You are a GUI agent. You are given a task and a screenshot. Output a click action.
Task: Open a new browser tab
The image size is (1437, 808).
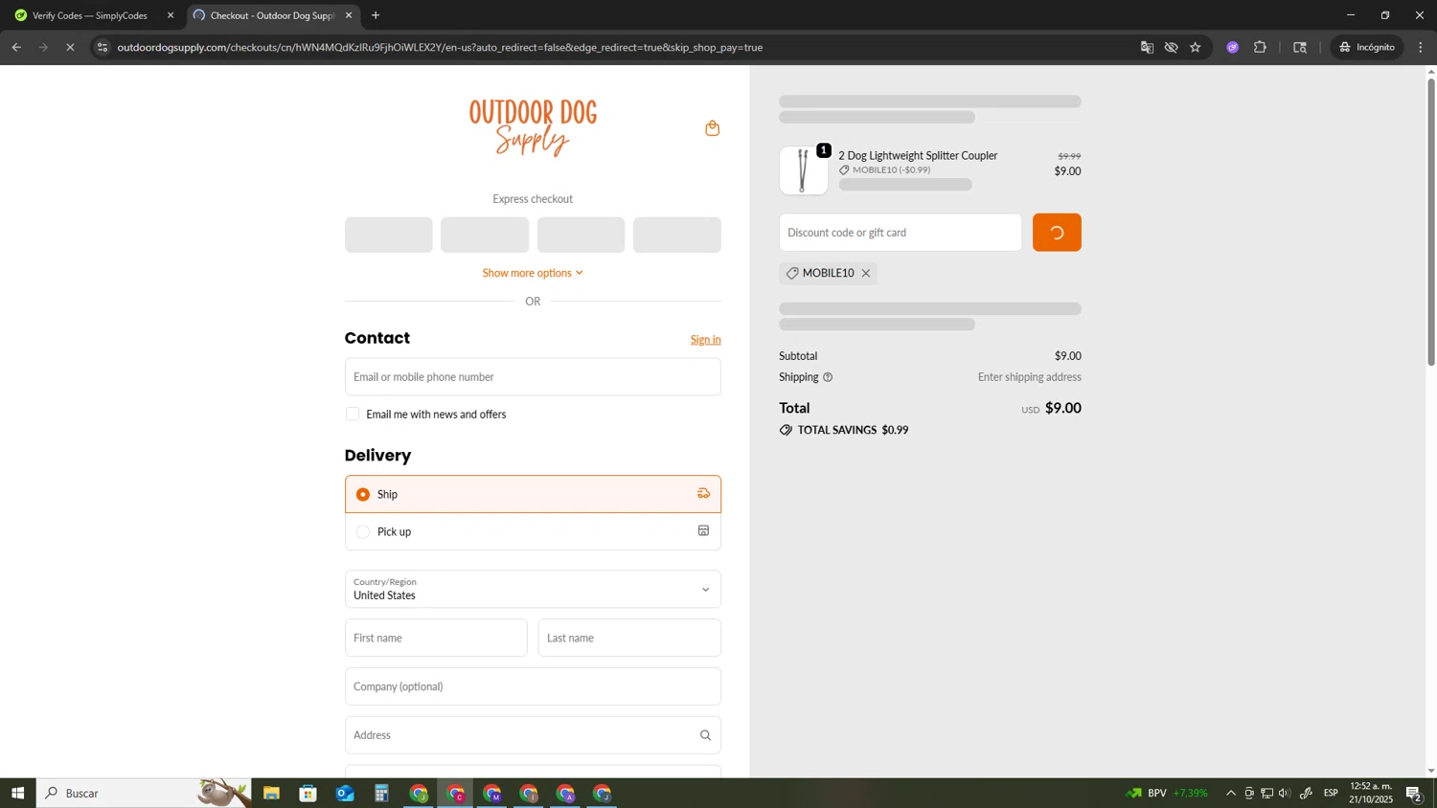(x=376, y=15)
